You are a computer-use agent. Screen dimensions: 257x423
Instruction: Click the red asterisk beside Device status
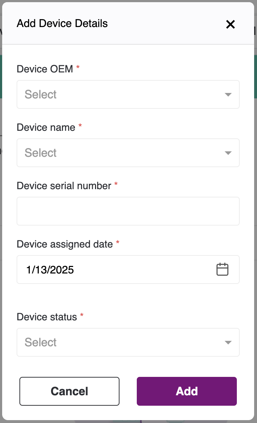[82, 316]
